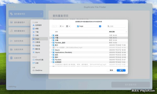The height and width of the screenshot is (94, 157).
Task: Click the greyed mp3 file row
Action: click(x=89, y=64)
